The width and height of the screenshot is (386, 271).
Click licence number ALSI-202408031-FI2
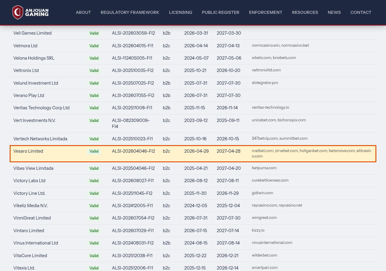pos(133,243)
